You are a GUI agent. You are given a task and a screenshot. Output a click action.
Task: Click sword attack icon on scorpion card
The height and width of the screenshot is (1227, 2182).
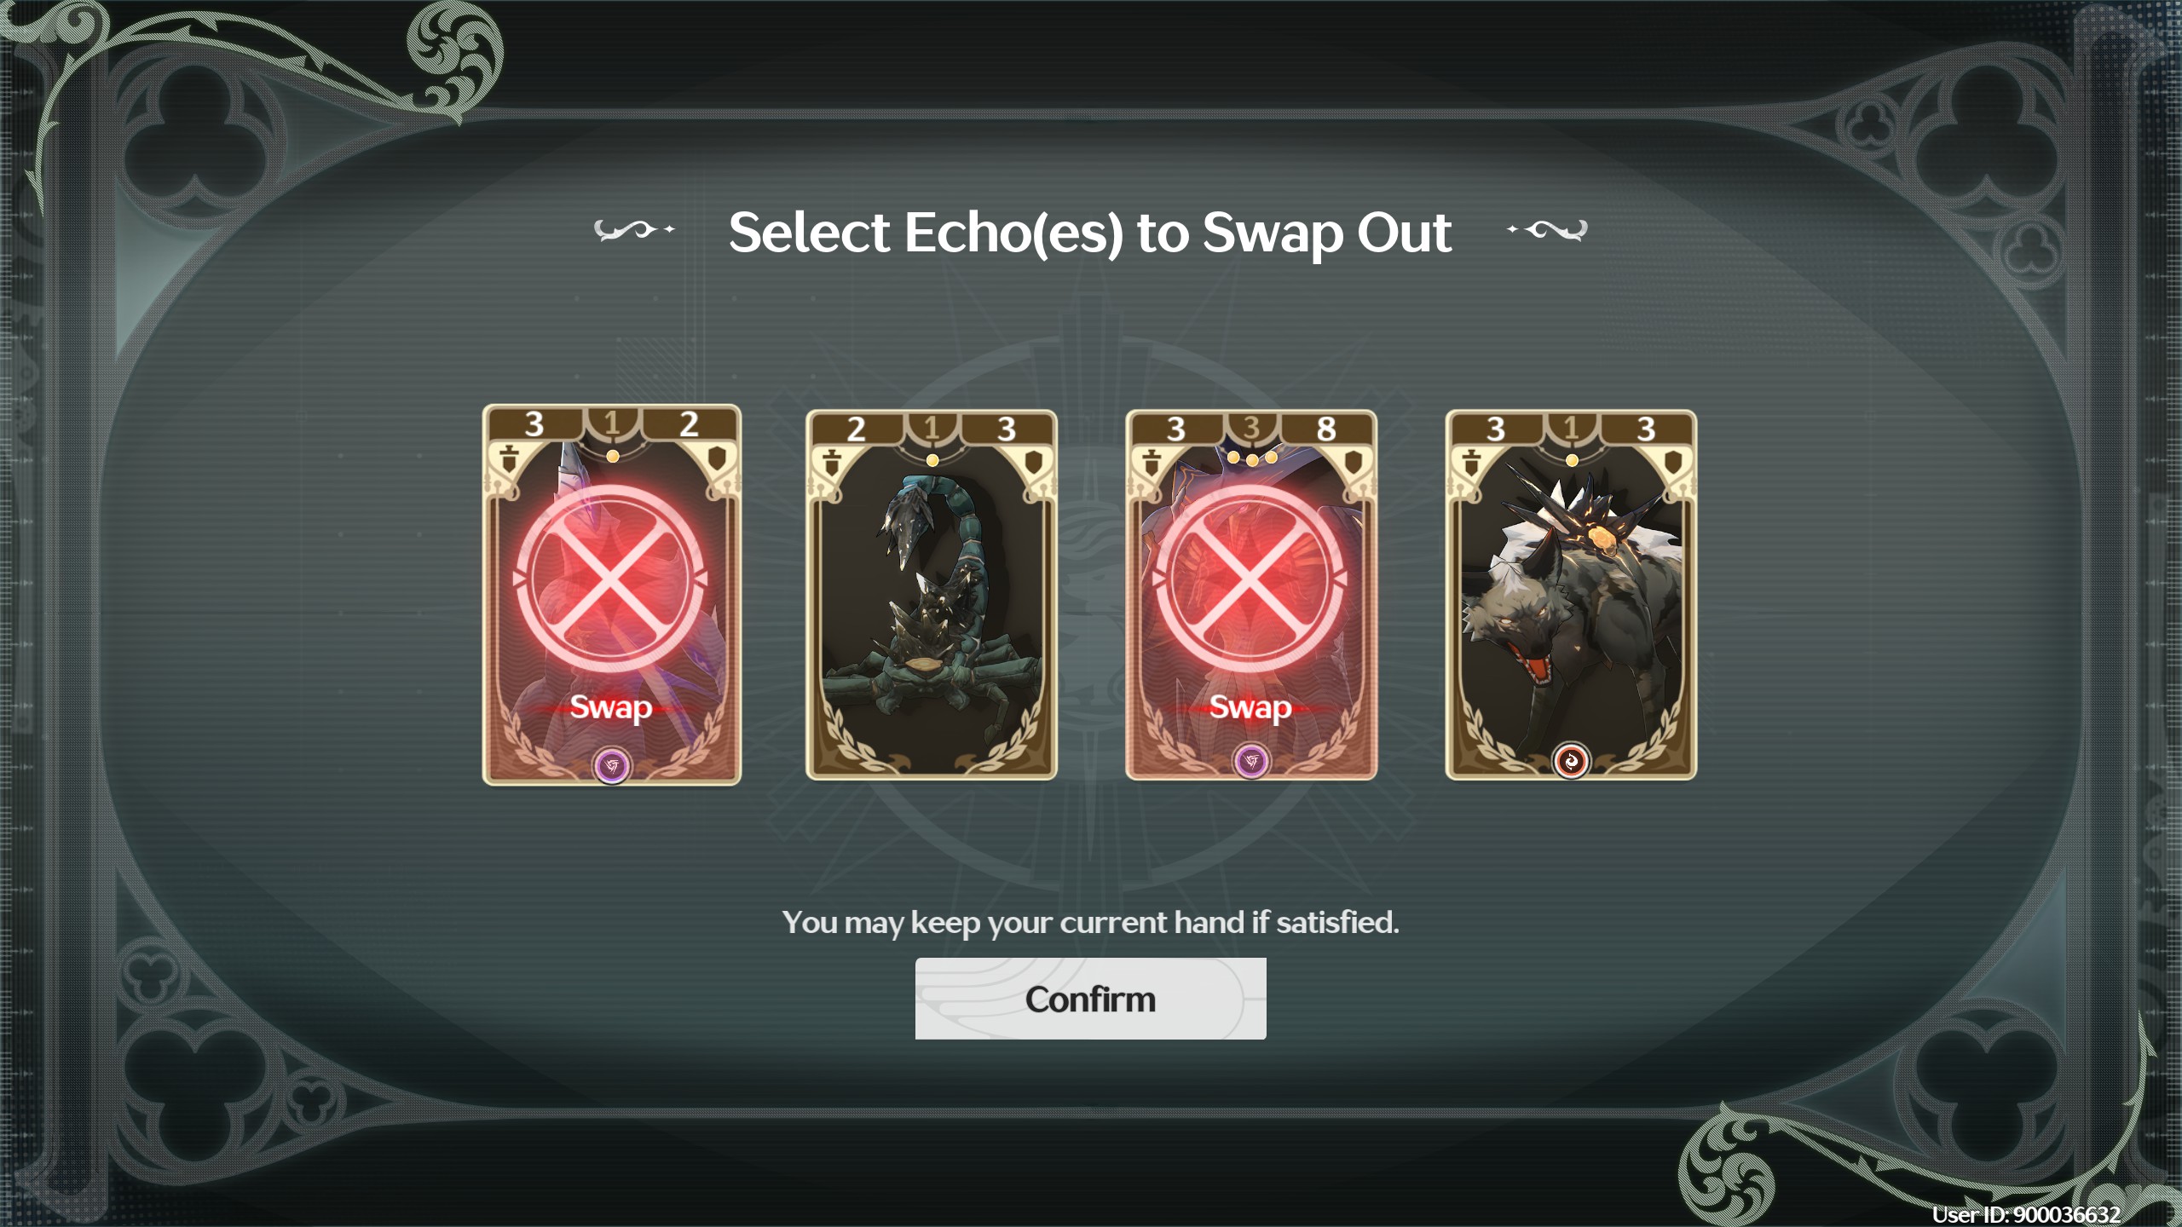pyautogui.click(x=832, y=464)
